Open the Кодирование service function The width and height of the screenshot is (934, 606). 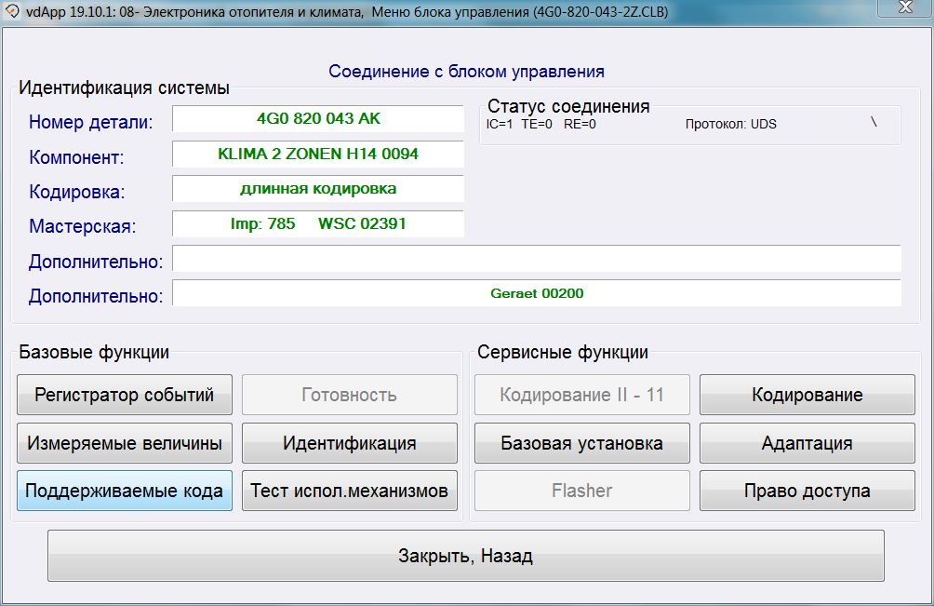coord(807,395)
